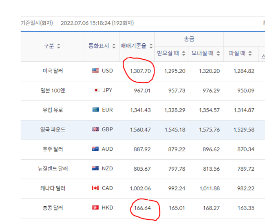Sort table by 구분 column arrows
The image size is (265, 221).
coord(59,47)
